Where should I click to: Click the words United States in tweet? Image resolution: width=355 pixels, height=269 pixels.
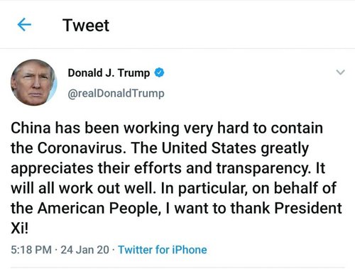(209, 148)
